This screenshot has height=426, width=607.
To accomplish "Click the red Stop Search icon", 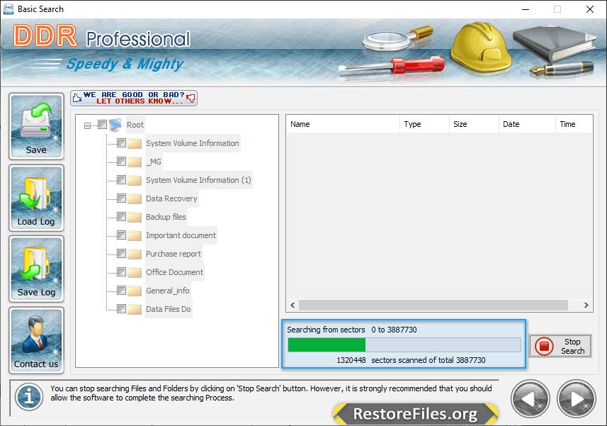I will point(544,346).
